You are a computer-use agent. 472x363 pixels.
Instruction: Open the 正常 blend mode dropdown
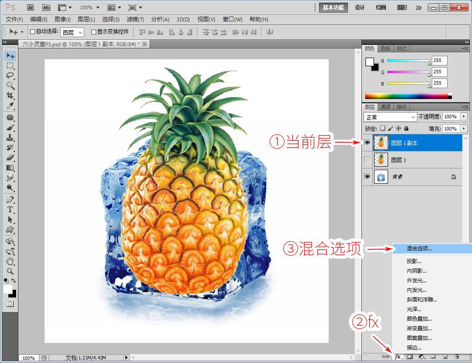390,117
